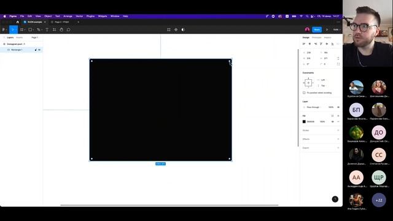The width and height of the screenshot is (393, 221).
Task: Switch to the Prototype tab
Action: [317, 37]
